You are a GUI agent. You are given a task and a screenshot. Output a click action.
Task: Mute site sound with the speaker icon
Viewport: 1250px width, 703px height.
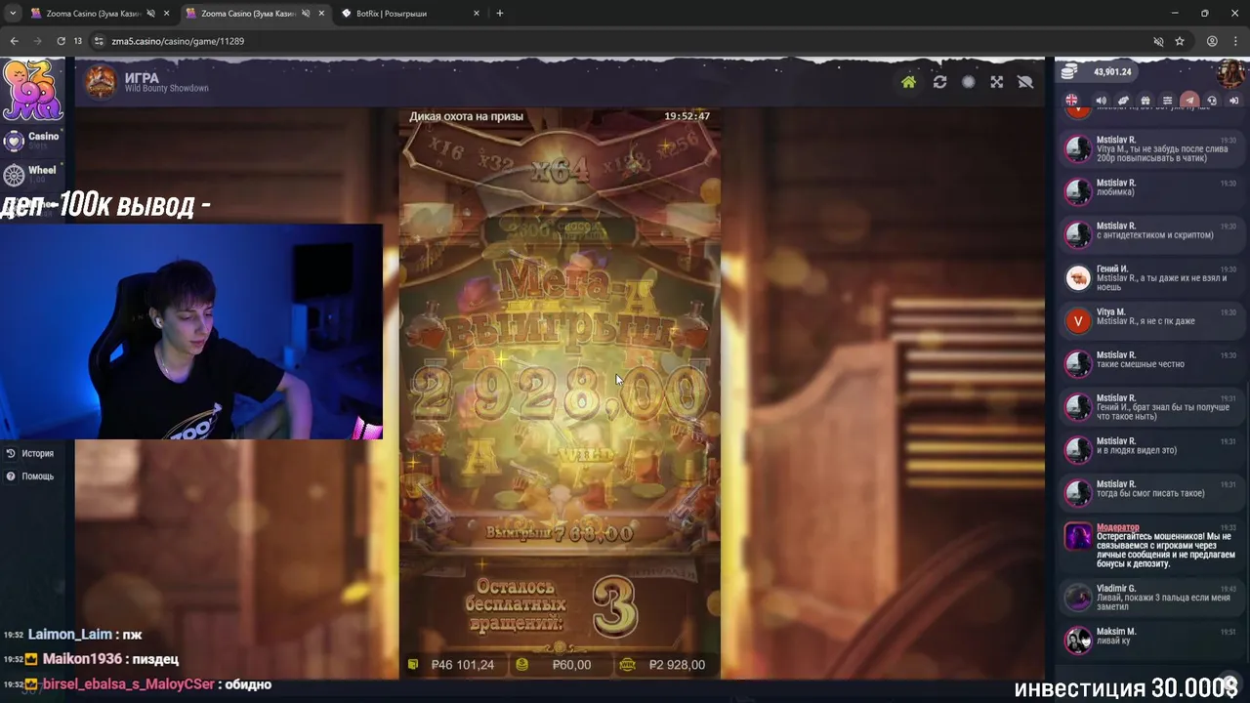point(1101,101)
